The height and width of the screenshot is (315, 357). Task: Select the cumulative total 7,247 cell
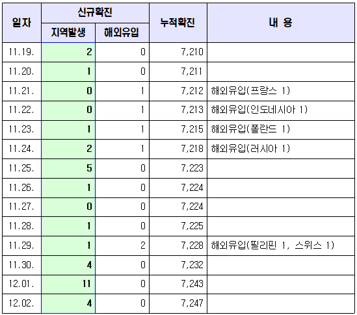(x=178, y=303)
